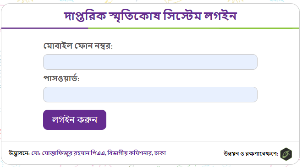This screenshot has width=308, height=168.
Task: Click the gray divider line above footer
Action: pyautogui.click(x=150, y=141)
